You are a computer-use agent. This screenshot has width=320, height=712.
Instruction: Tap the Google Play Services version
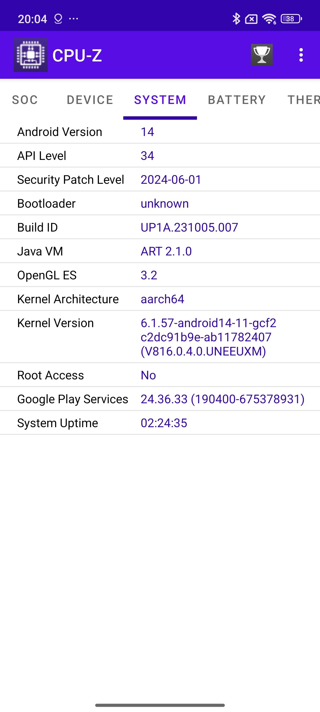click(222, 399)
